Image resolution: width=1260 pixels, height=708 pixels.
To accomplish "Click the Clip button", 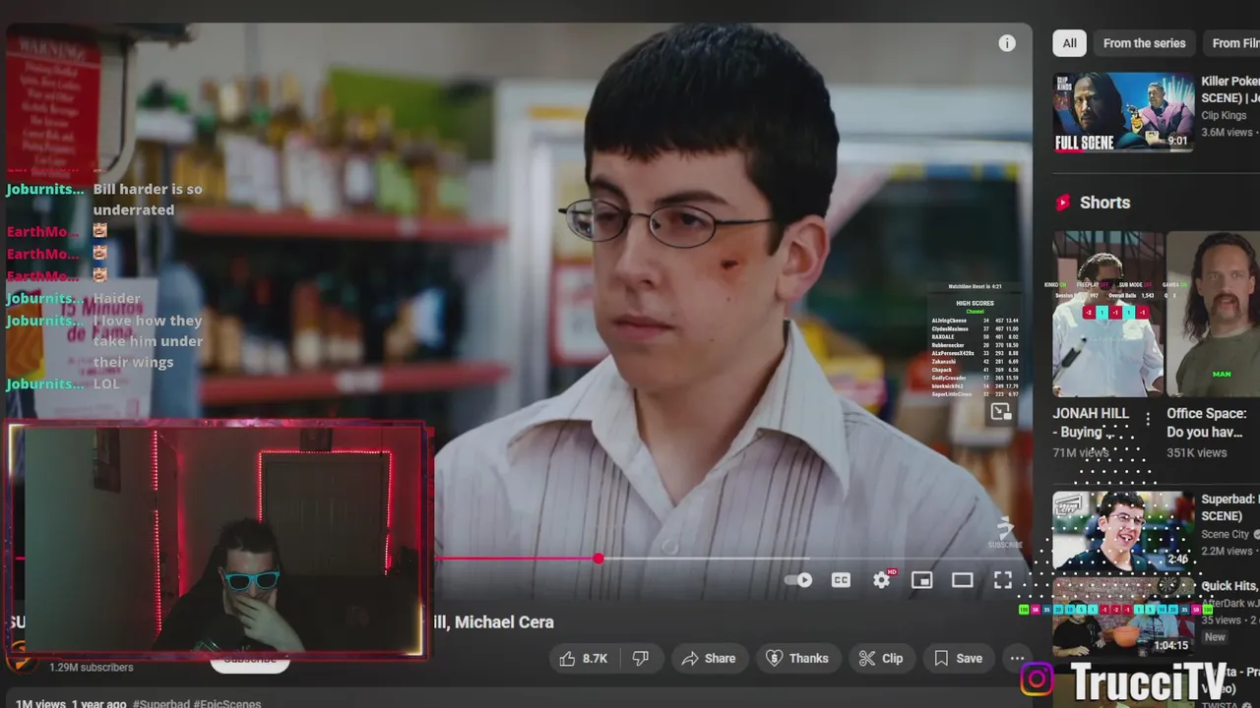I will click(881, 659).
